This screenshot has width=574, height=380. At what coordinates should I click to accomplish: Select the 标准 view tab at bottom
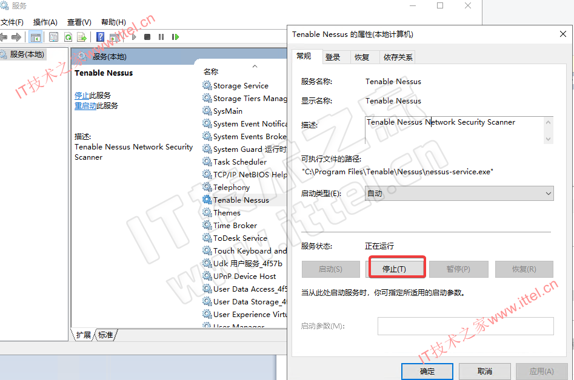106,335
